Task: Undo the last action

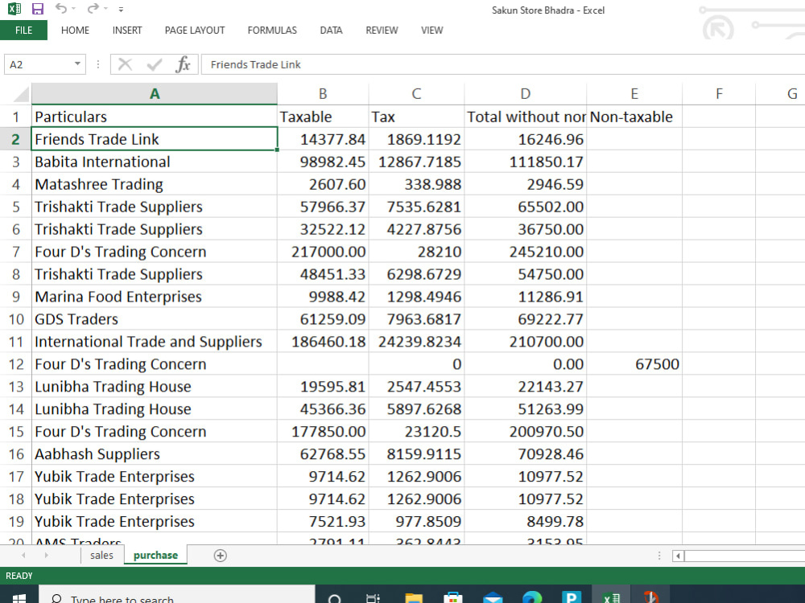Action: point(61,8)
